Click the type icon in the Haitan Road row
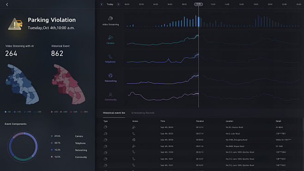304x171 pixels. pyautogui.click(x=105, y=127)
